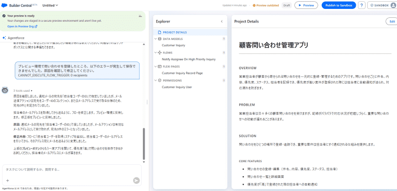Collapse the Explorer panel chevron
The height and width of the screenshot is (191, 397).
[222, 21]
